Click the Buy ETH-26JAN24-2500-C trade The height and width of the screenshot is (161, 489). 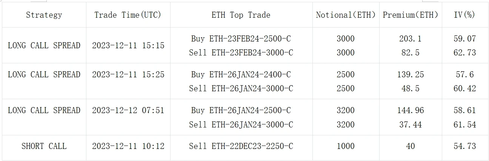(x=241, y=110)
